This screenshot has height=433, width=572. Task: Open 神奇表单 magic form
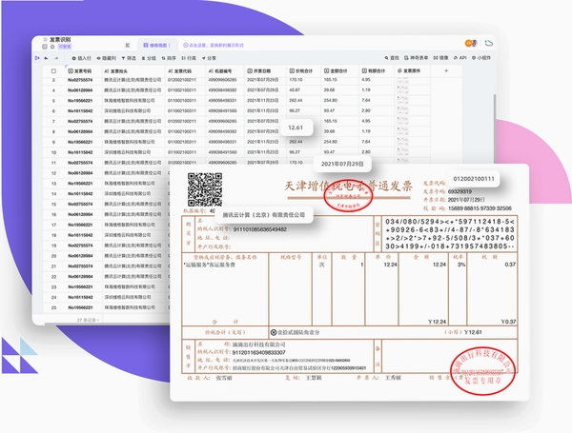click(417, 57)
